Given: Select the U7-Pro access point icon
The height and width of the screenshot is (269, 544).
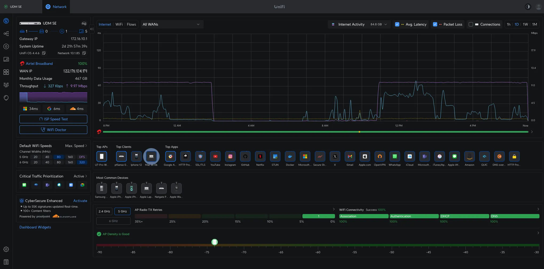Looking at the screenshot, I should [x=101, y=157].
